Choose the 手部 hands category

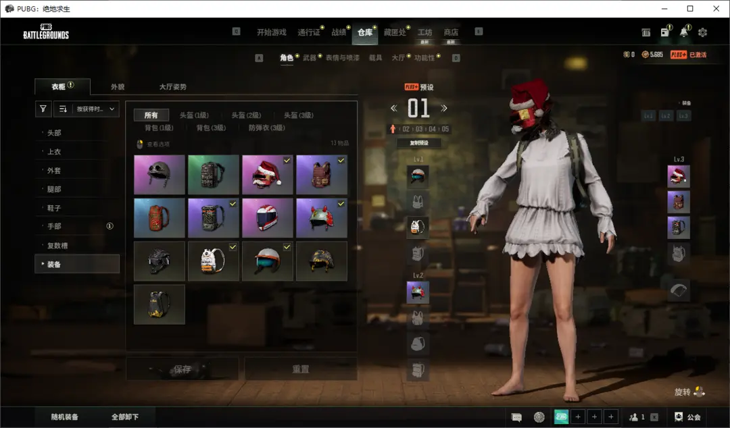(x=77, y=226)
